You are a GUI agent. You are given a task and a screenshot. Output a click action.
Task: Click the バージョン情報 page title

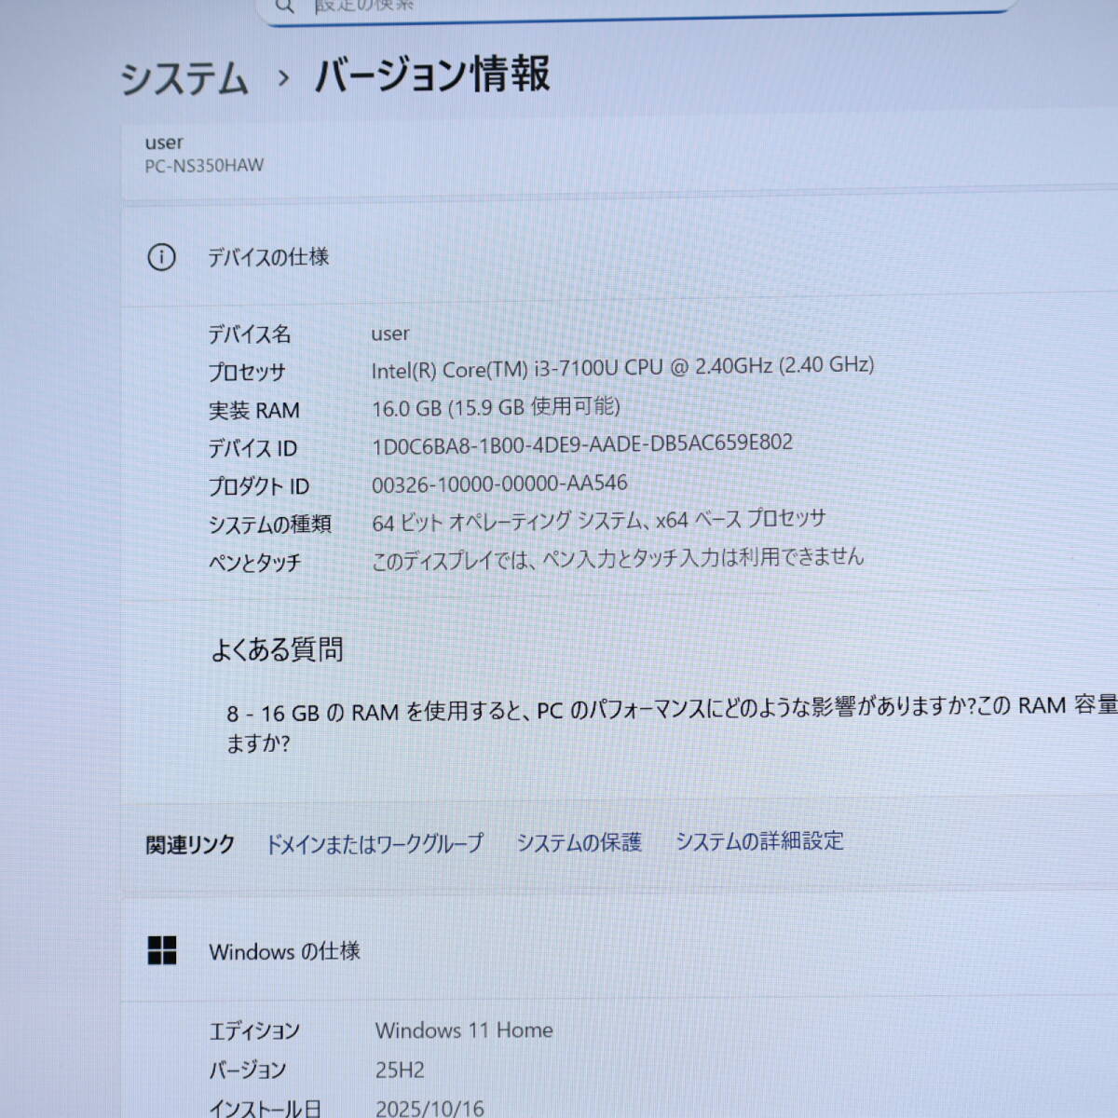click(x=432, y=75)
